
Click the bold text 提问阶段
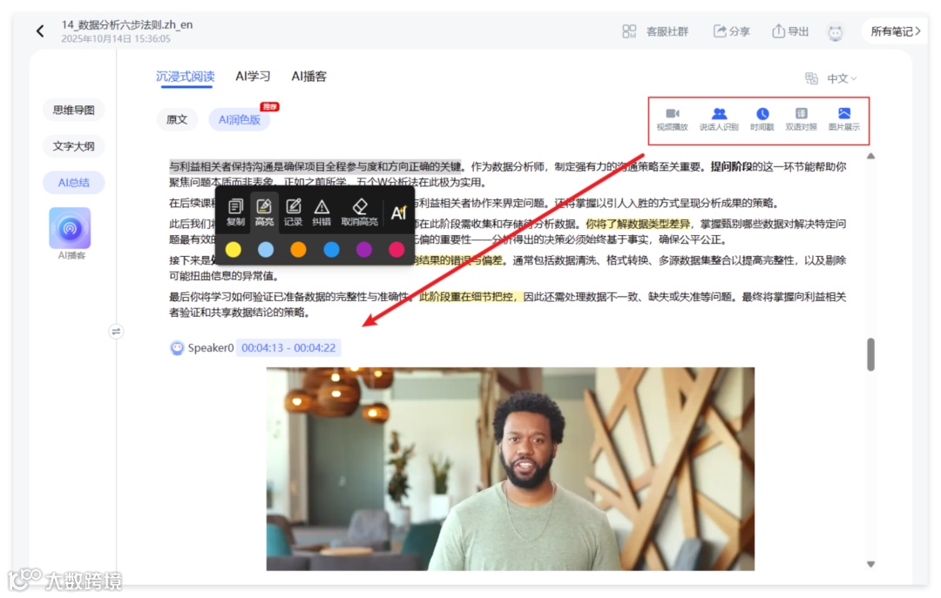pos(731,166)
